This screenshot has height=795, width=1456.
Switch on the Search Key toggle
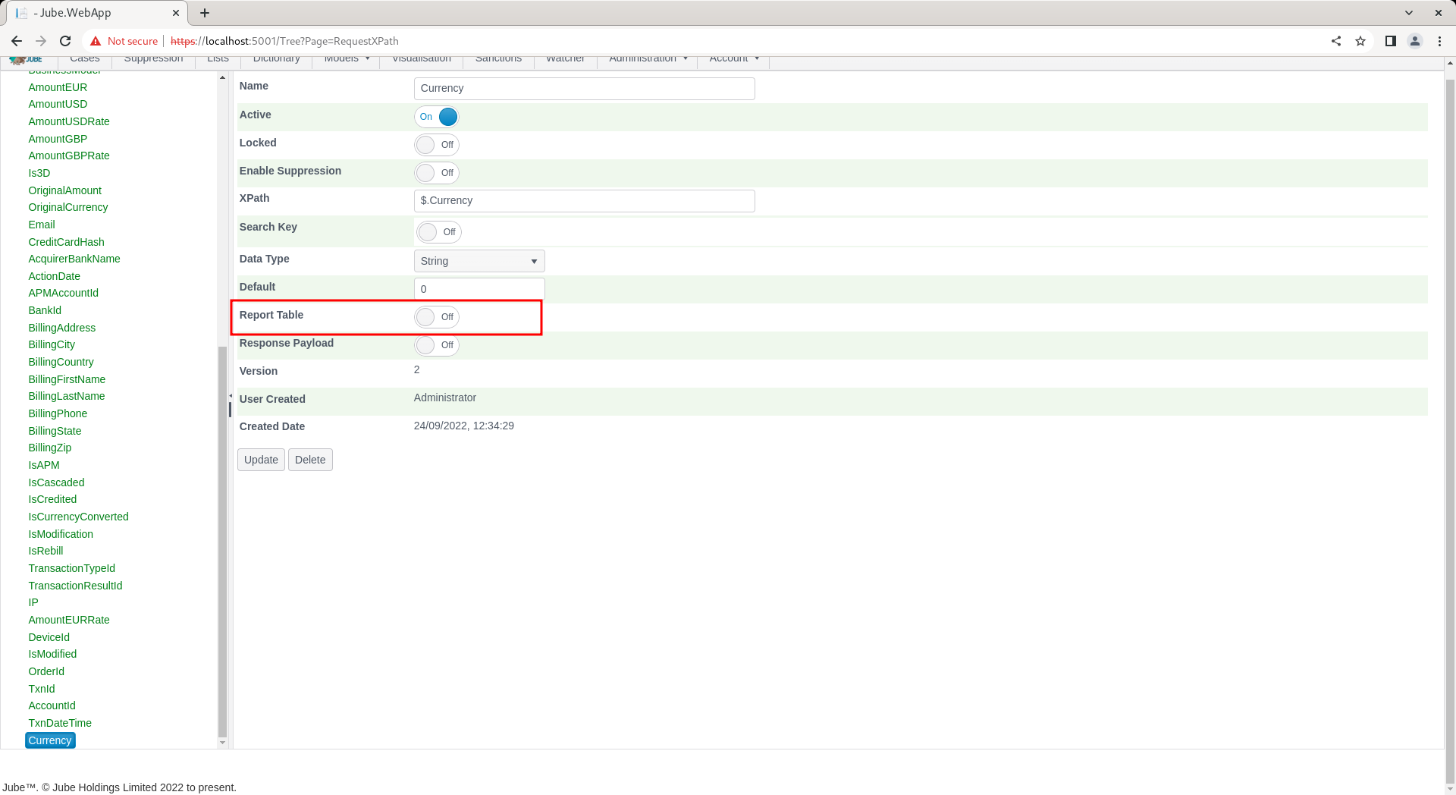[439, 232]
